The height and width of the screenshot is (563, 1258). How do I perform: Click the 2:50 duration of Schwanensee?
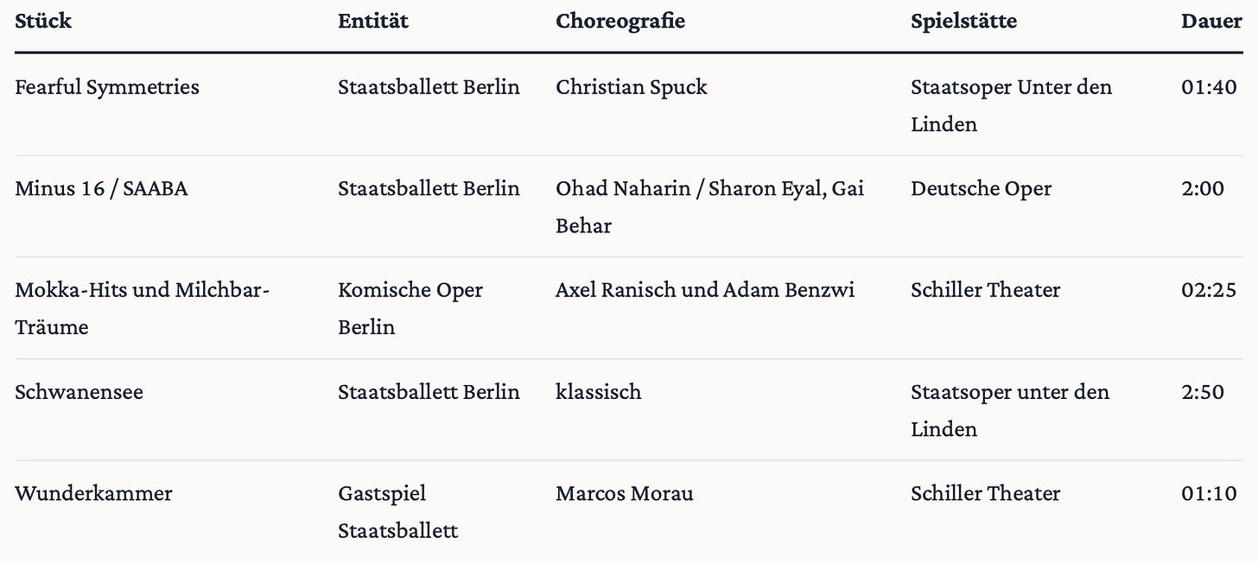pos(1203,392)
